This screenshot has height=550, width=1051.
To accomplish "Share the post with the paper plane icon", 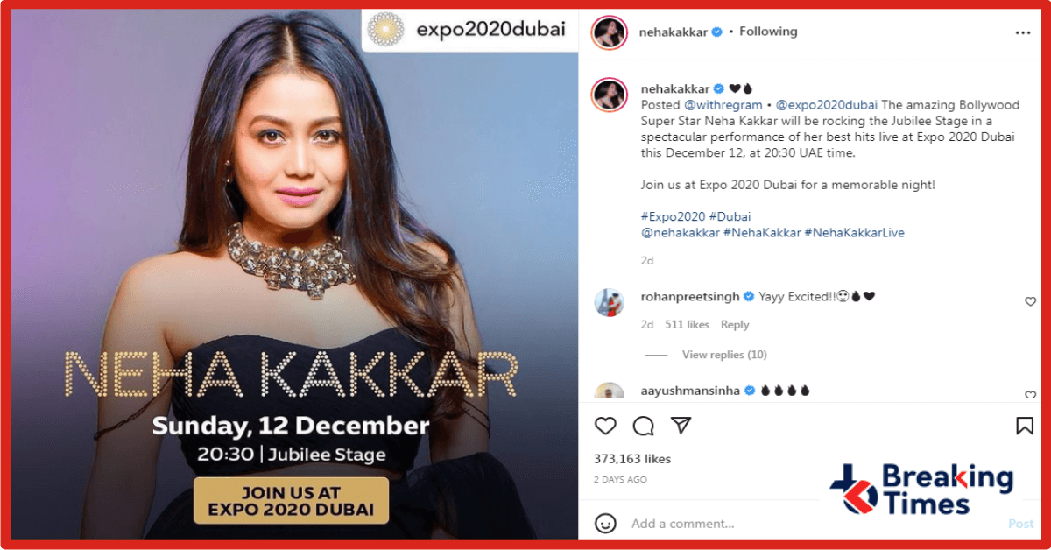I will (x=681, y=425).
